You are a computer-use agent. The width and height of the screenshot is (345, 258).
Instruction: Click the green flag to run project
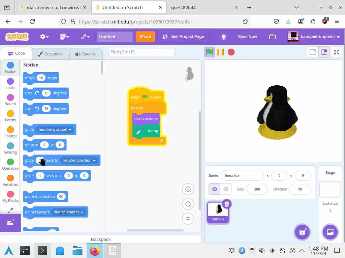[210, 52]
